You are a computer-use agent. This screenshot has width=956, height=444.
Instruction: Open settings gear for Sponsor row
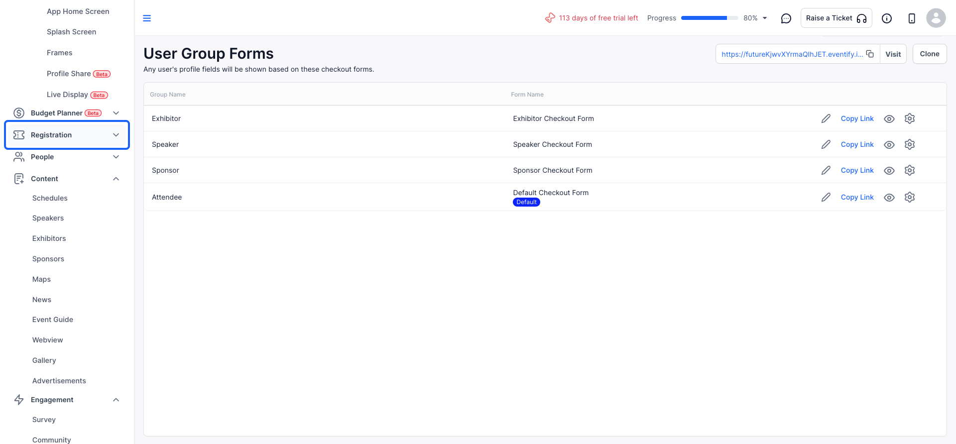(x=910, y=170)
